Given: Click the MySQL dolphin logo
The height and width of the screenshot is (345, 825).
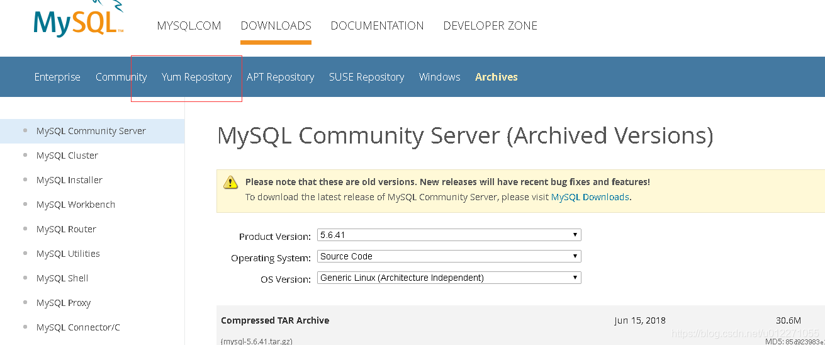Looking at the screenshot, I should [79, 19].
